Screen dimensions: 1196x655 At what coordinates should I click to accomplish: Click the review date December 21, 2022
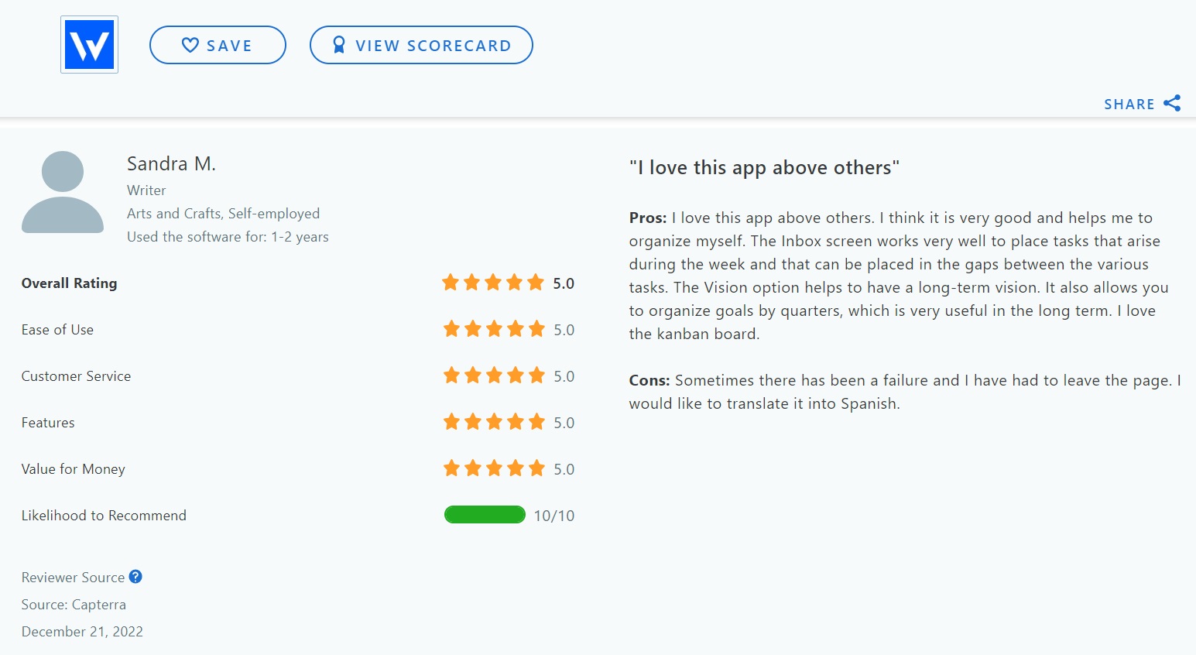pos(82,632)
